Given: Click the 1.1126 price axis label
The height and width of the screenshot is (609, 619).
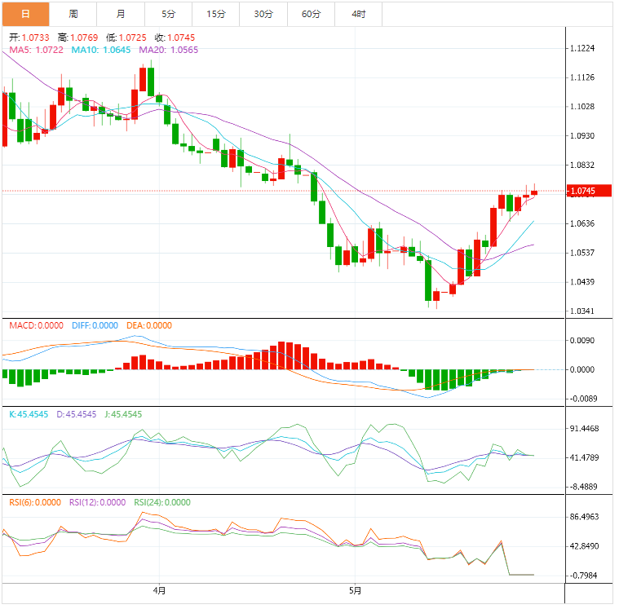Looking at the screenshot, I should [582, 77].
